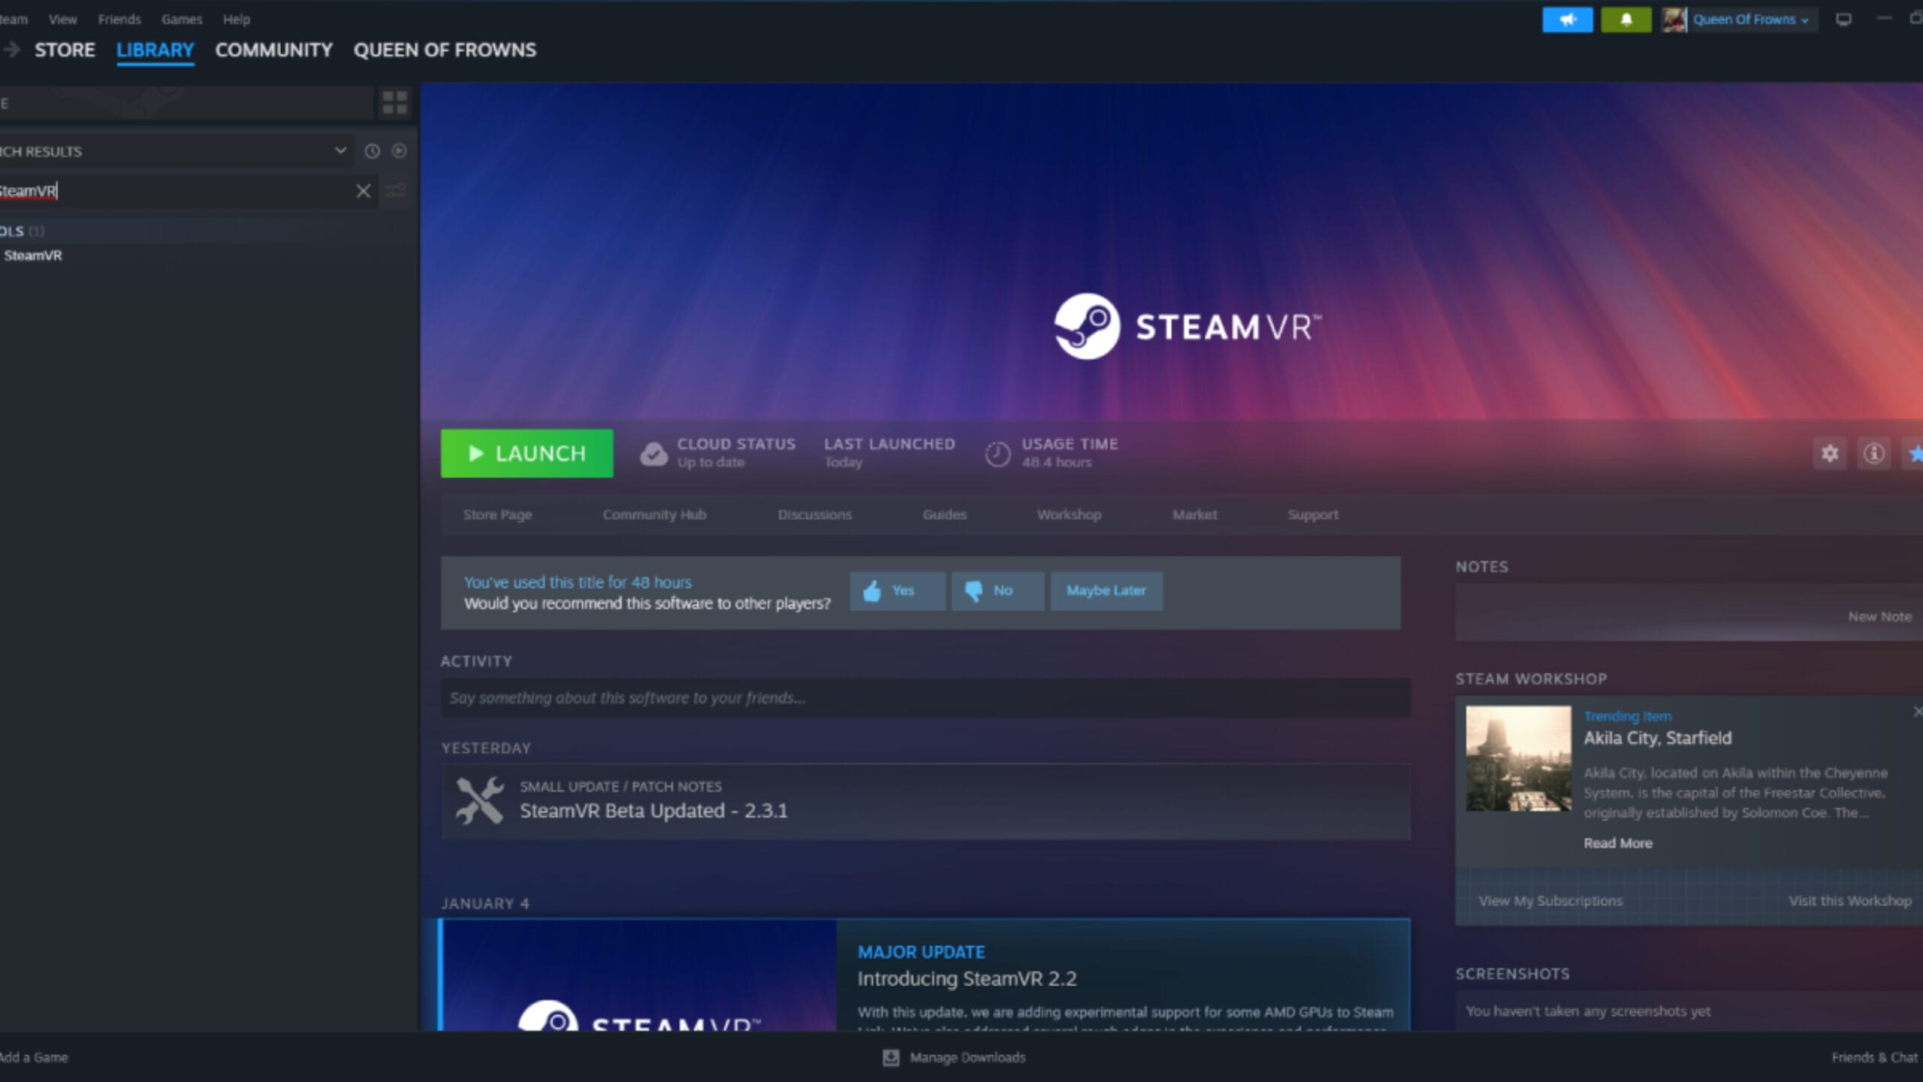The height and width of the screenshot is (1082, 1923).
Task: Open the Community Hub link
Action: coord(654,515)
